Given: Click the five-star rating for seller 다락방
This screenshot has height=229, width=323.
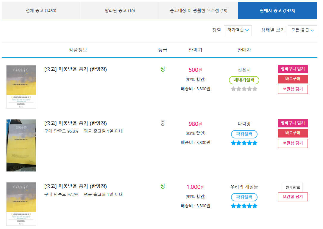Looking at the screenshot, I should pos(244,143).
